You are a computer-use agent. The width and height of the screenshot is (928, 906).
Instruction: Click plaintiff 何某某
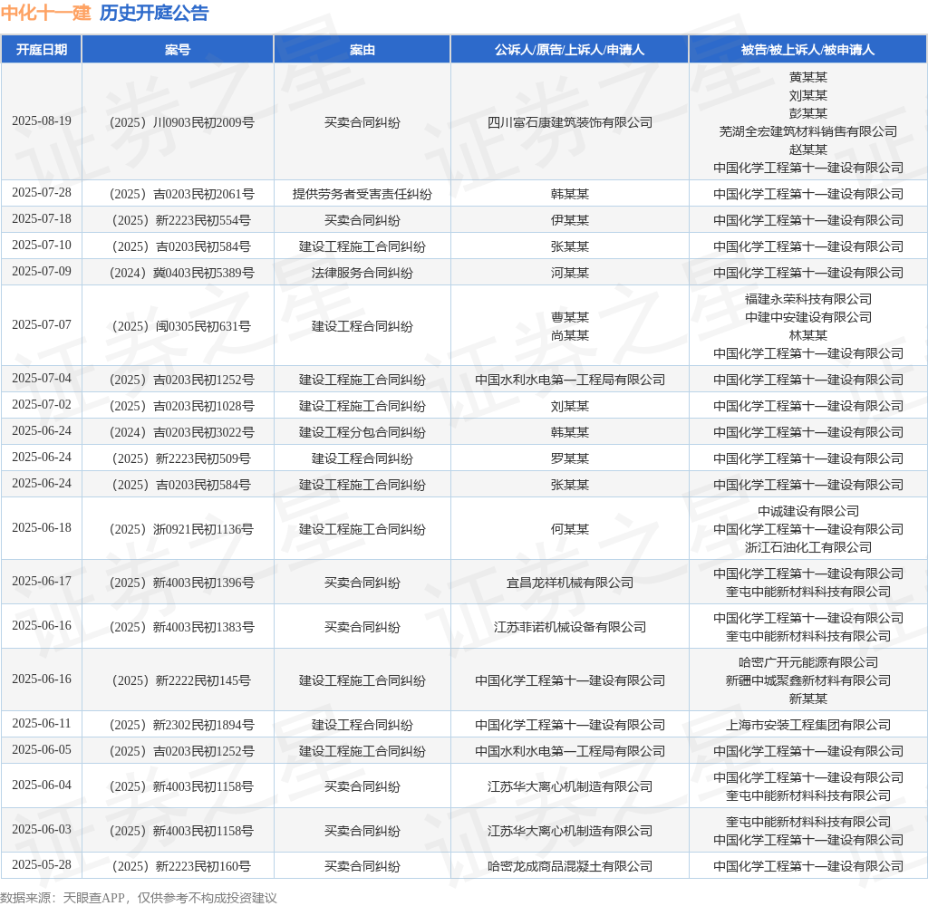pos(569,529)
